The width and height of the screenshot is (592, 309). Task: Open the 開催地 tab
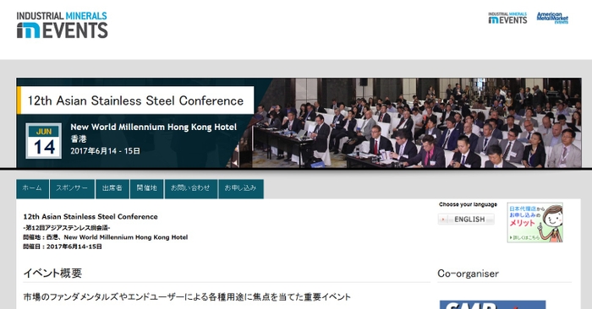point(147,188)
